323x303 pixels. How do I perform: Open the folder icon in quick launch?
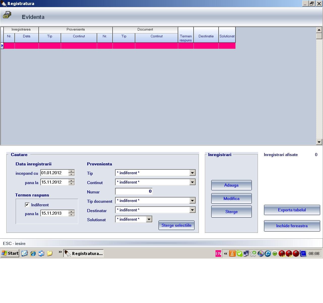click(x=50, y=253)
